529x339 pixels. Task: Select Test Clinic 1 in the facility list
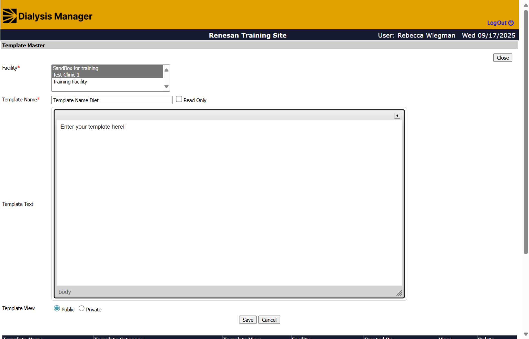[108, 75]
